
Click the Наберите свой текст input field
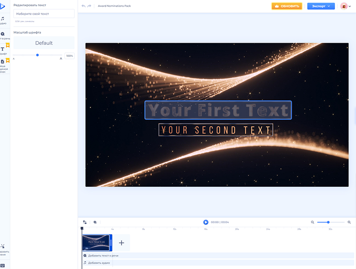pos(44,14)
